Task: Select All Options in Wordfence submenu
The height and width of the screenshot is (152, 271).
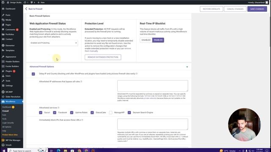Action: tap(7, 127)
